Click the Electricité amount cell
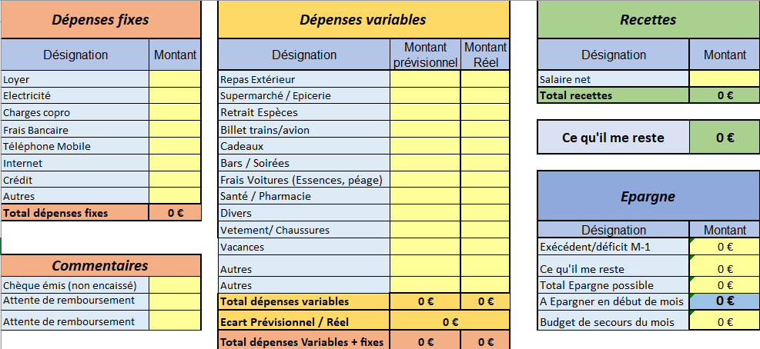 (x=175, y=95)
